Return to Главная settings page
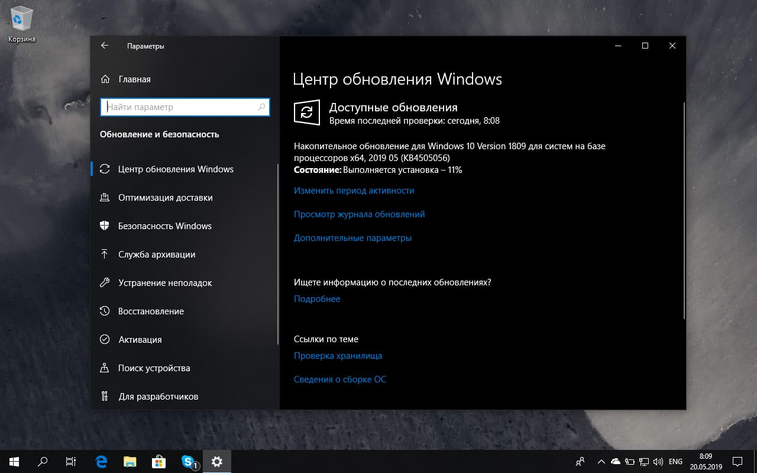 pyautogui.click(x=136, y=79)
